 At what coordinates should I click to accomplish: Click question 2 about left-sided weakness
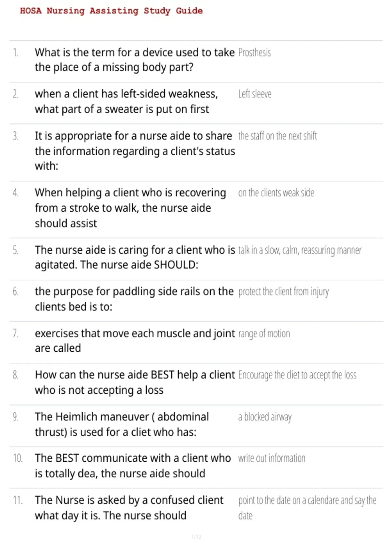pos(126,101)
